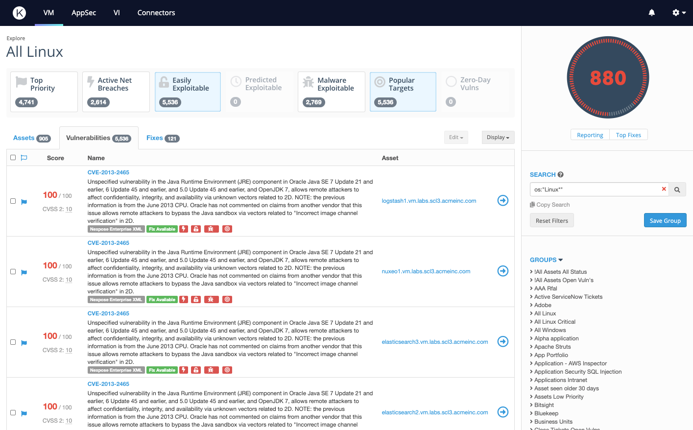Open the Display dropdown above the table

498,138
